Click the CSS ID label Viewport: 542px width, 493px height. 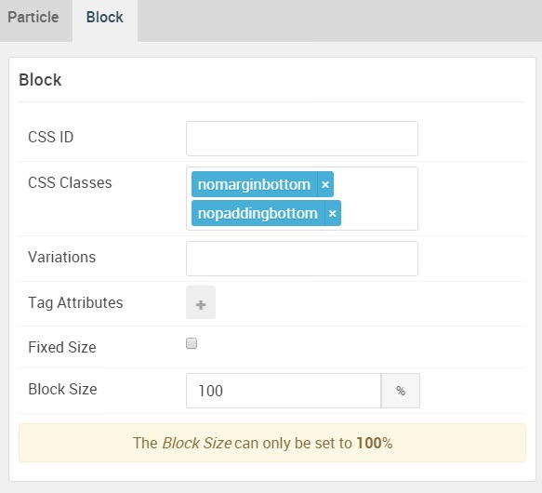pyautogui.click(x=51, y=137)
